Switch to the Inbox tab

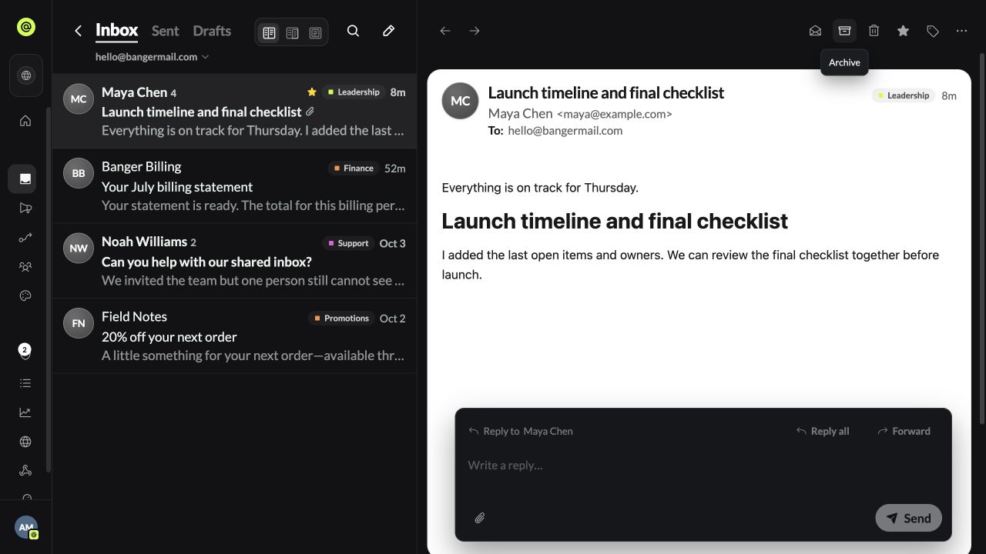116,31
